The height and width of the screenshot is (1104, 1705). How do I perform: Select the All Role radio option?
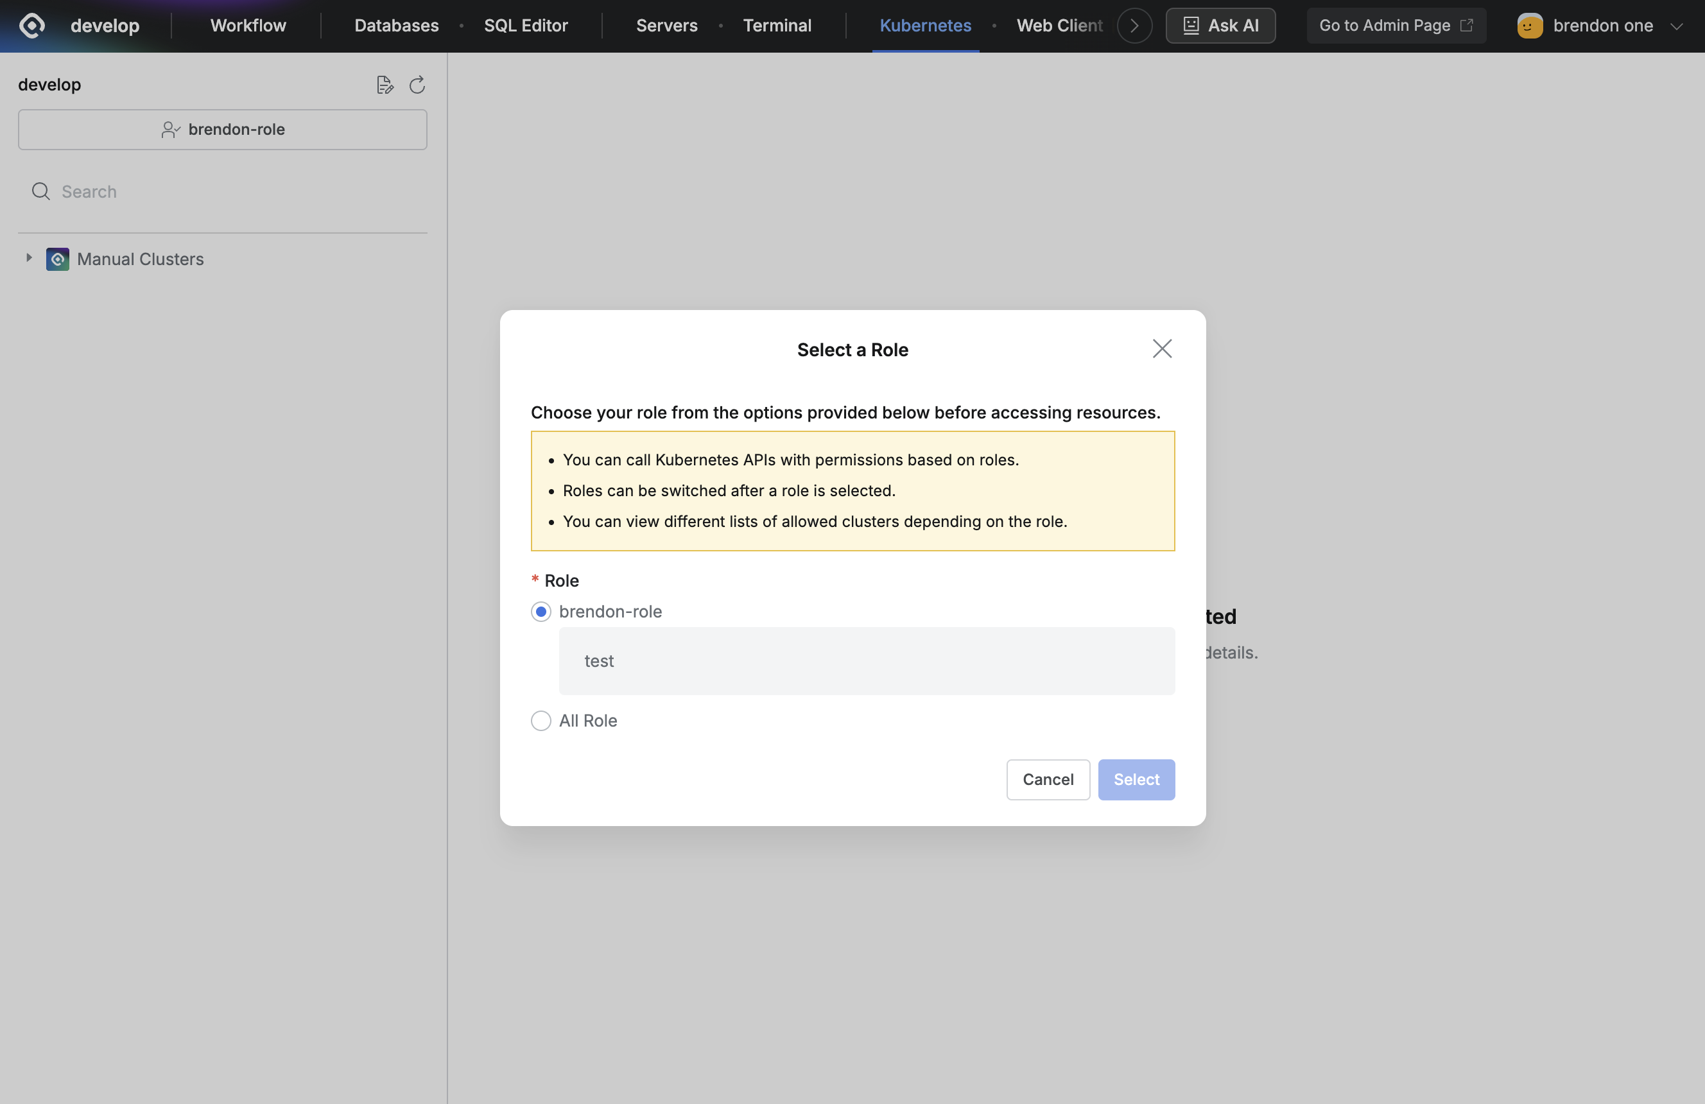tap(541, 721)
